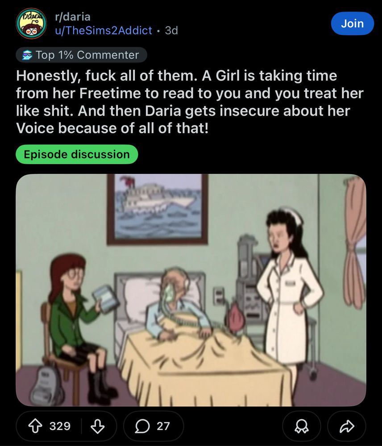The width and height of the screenshot is (382, 446).
Task: Join the r/daria community
Action: click(x=352, y=23)
